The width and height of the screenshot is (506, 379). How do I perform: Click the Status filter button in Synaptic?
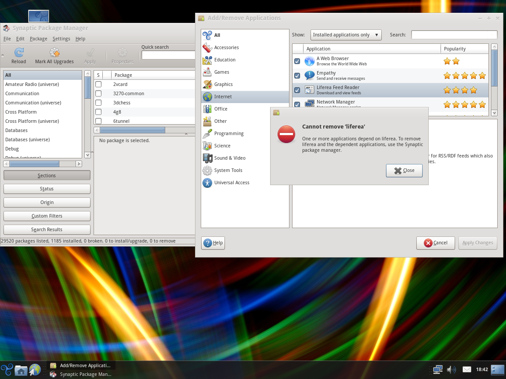point(47,189)
